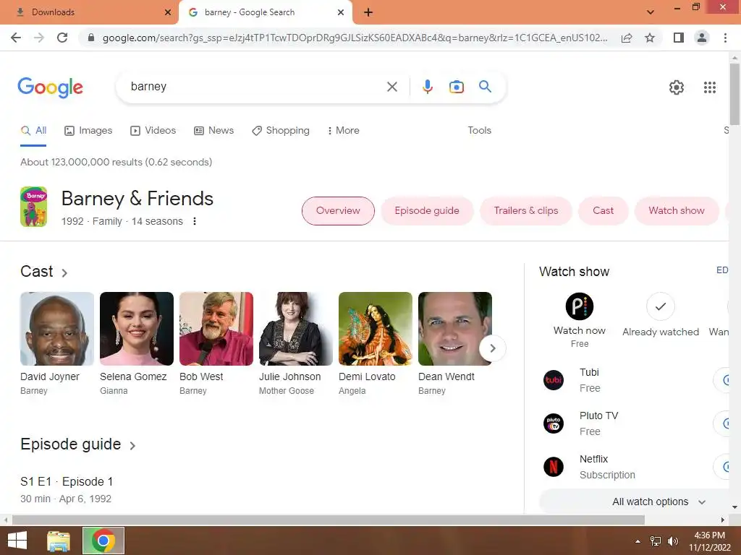Click Watch now Free icon
The height and width of the screenshot is (555, 741).
[x=580, y=306]
